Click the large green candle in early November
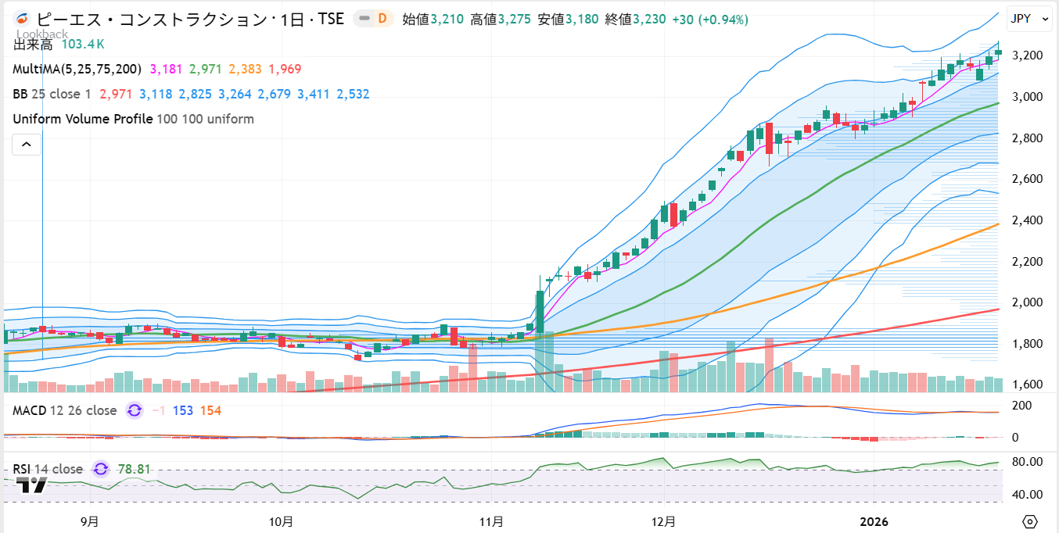Viewport: 1059px width, 533px height. tap(540, 311)
